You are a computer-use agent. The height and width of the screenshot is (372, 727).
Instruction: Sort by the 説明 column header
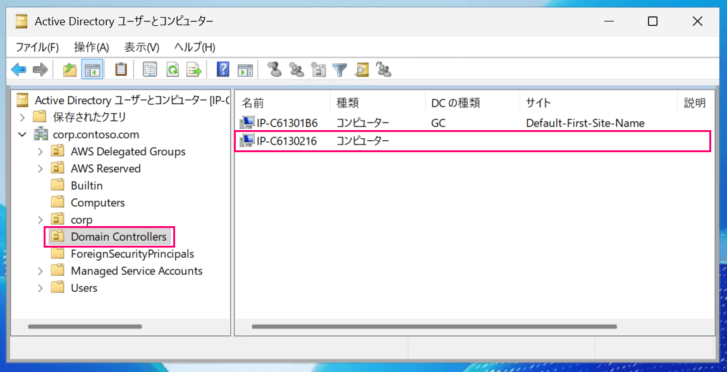[695, 103]
